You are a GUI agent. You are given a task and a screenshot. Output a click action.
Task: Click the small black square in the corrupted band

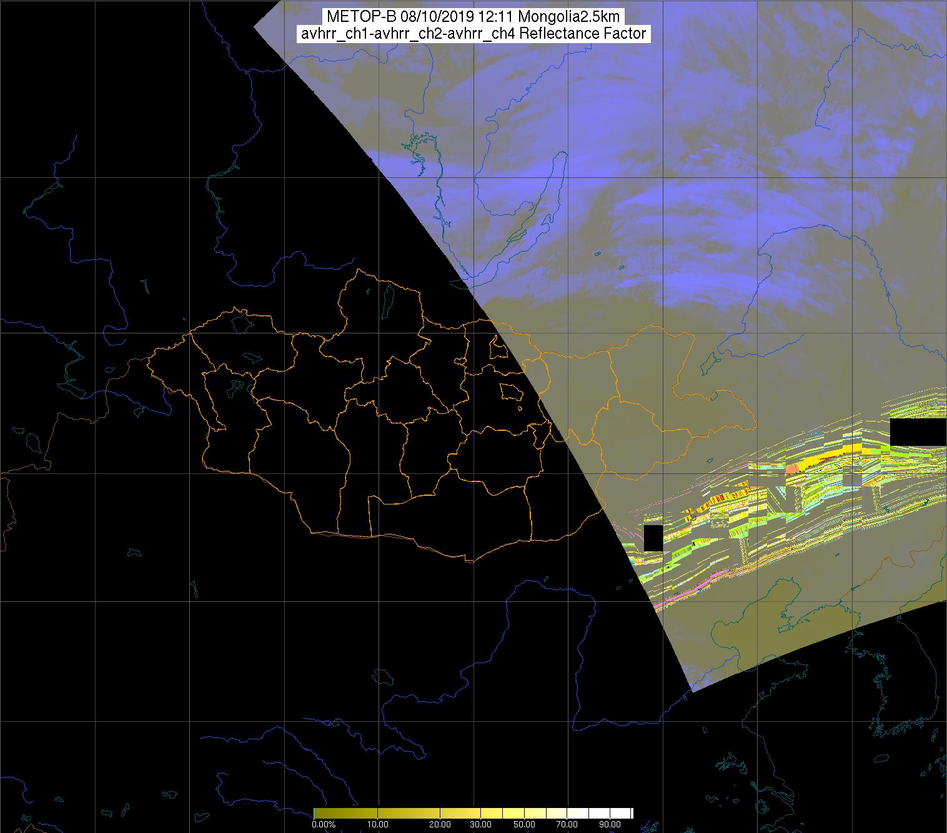[x=653, y=538]
